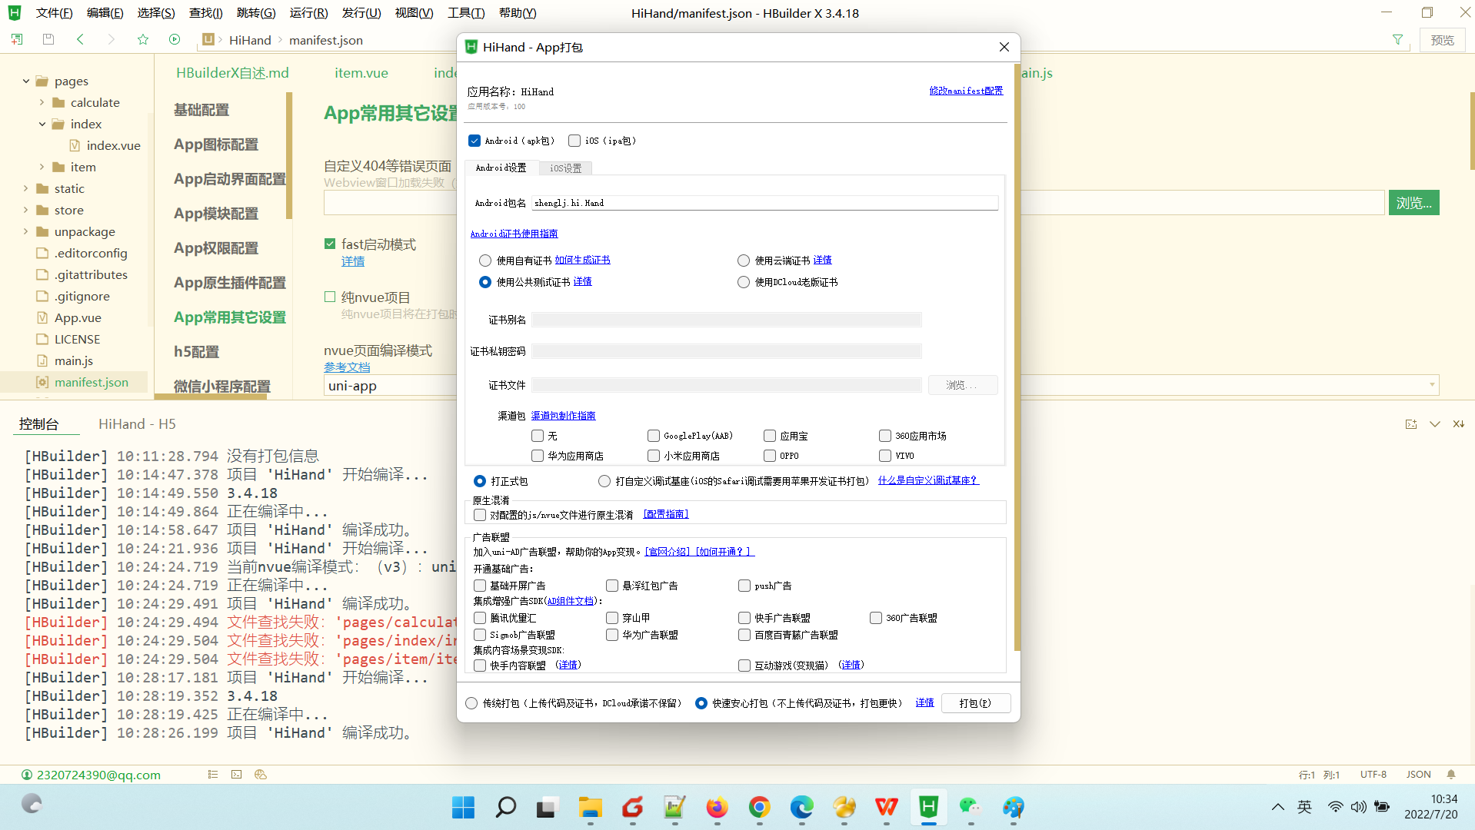
Task: Select 使用云端证书 radio button
Action: pyautogui.click(x=744, y=261)
